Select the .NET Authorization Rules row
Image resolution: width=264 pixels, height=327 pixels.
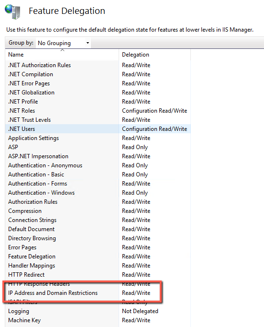pos(98,65)
